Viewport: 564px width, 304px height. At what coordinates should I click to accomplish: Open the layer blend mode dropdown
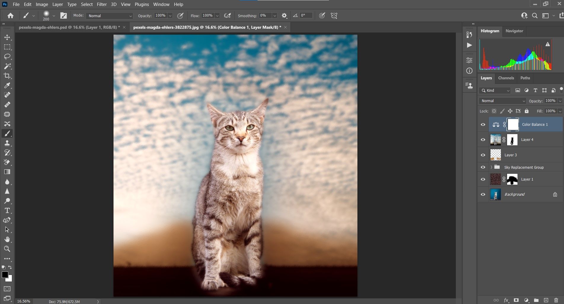tap(502, 101)
